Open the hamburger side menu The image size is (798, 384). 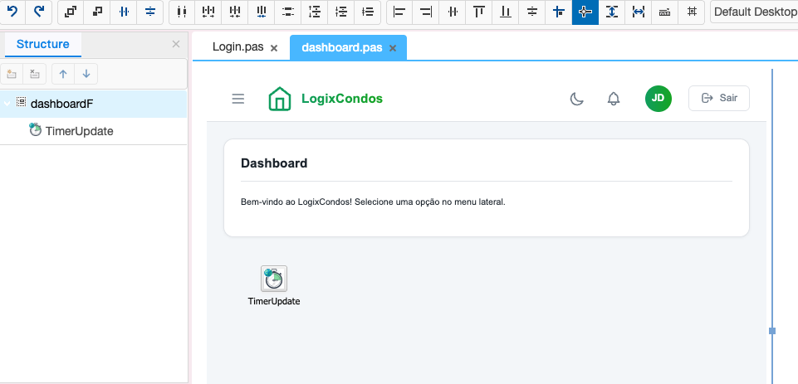coord(238,99)
